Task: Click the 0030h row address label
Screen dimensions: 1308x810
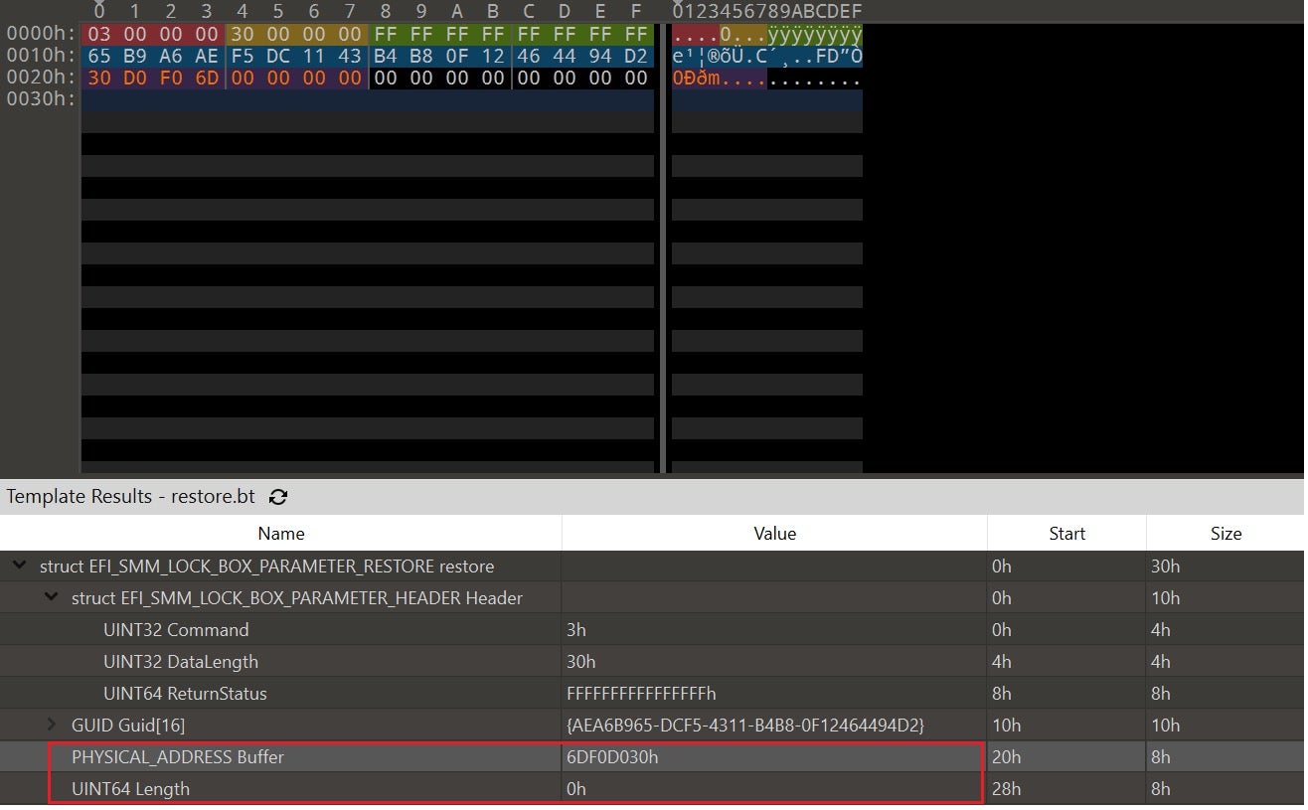Action: (40, 99)
